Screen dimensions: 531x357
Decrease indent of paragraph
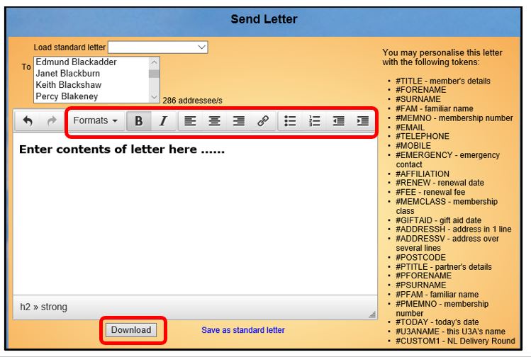pyautogui.click(x=339, y=121)
